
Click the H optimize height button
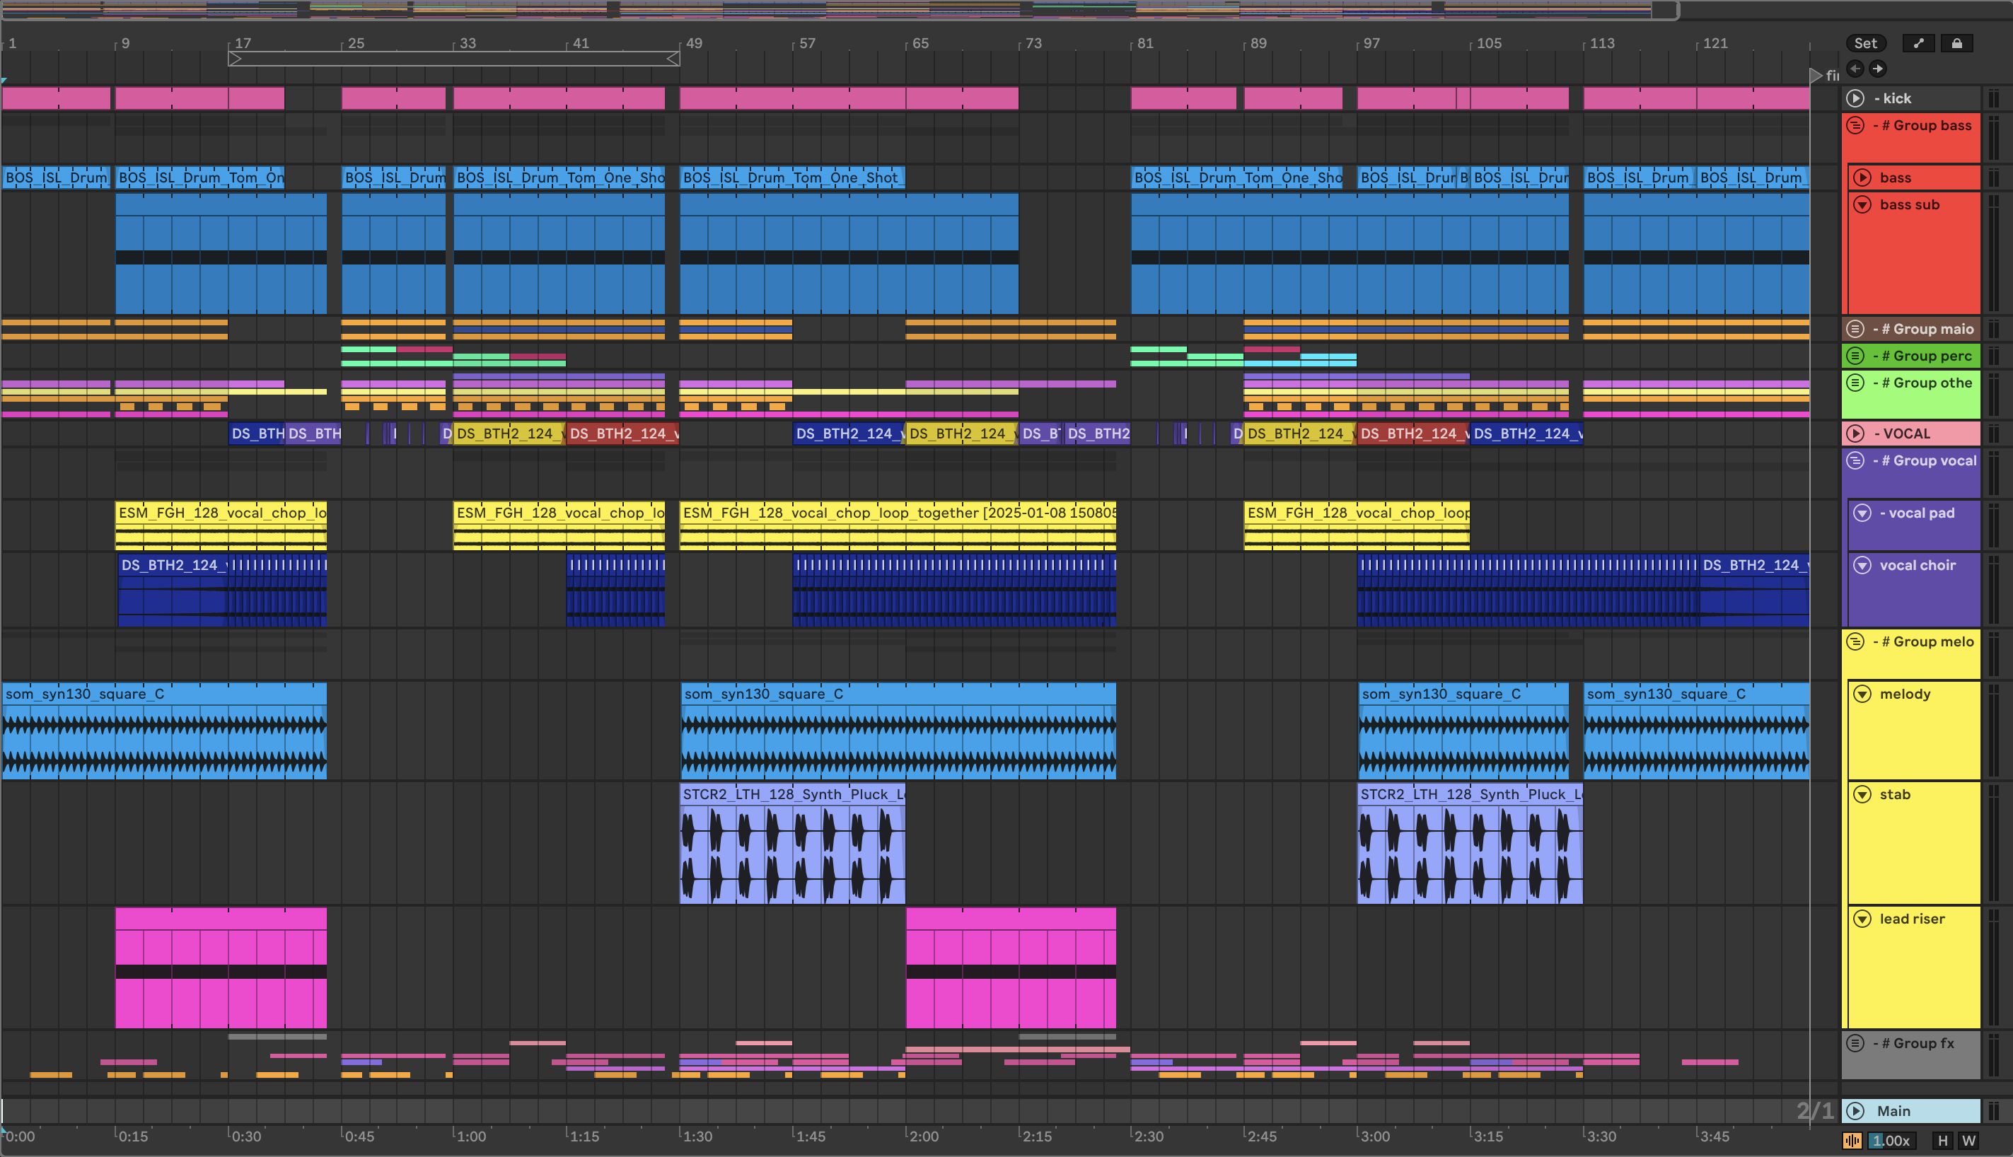pyautogui.click(x=1943, y=1141)
